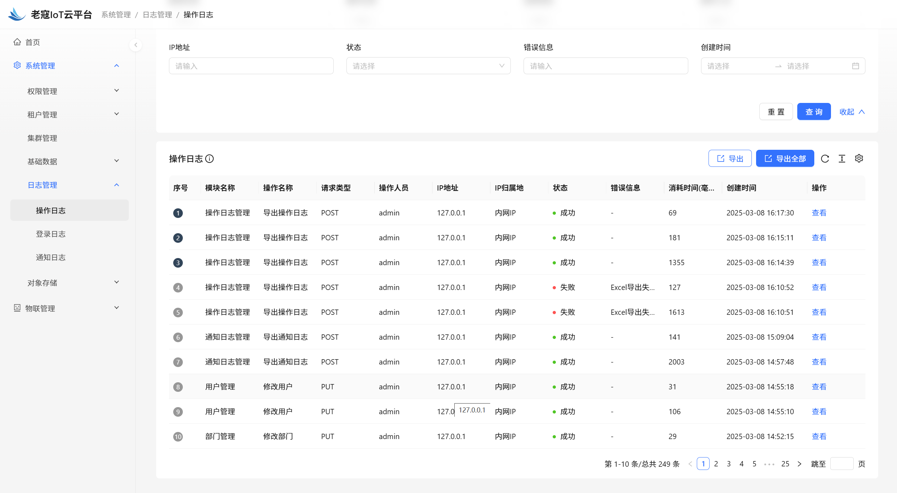Expand the 权限管理 submenu

pos(116,91)
